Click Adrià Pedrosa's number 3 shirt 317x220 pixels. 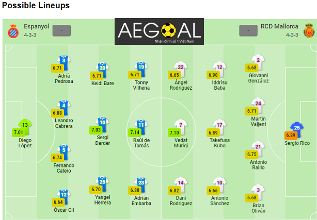[x=64, y=62]
